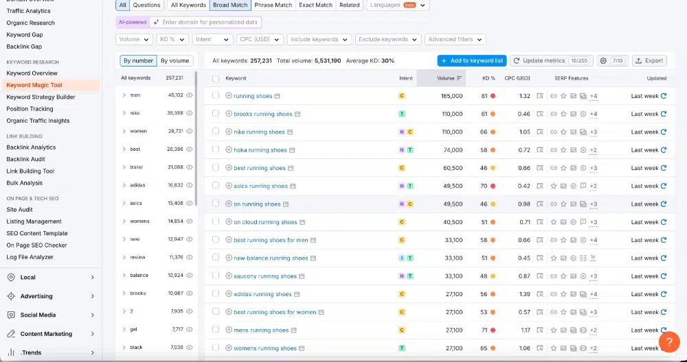The image size is (687, 362).
Task: Click the Content Marketing pencil icon
Action: coord(12,334)
